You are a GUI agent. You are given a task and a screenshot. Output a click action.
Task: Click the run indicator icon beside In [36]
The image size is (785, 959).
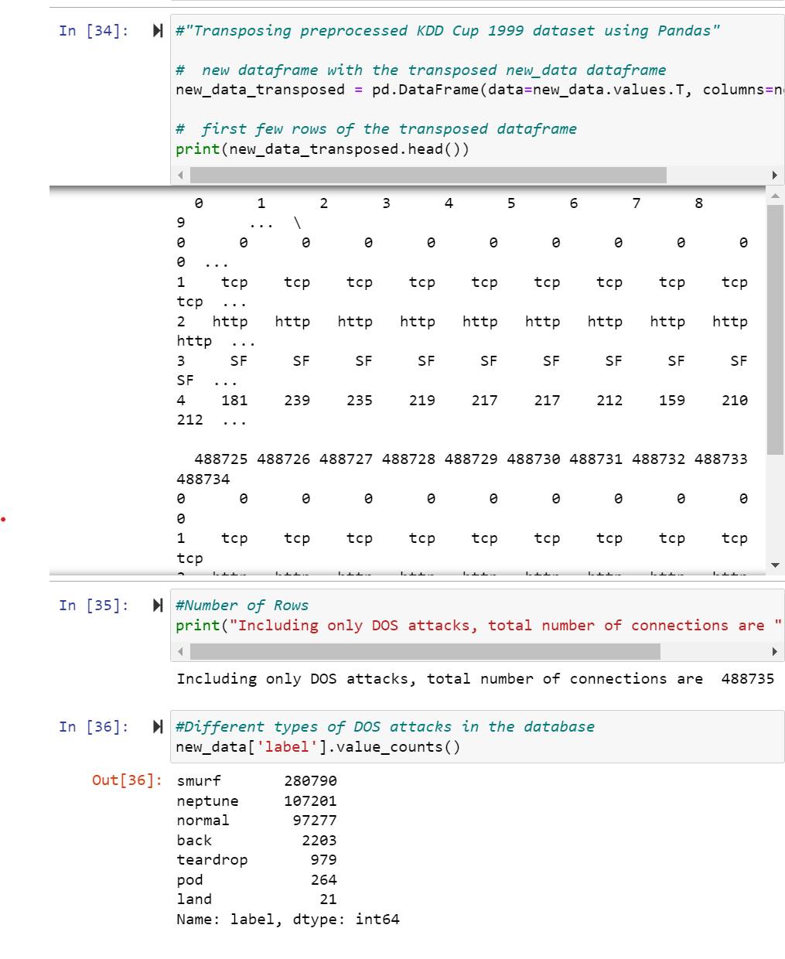coord(157,727)
